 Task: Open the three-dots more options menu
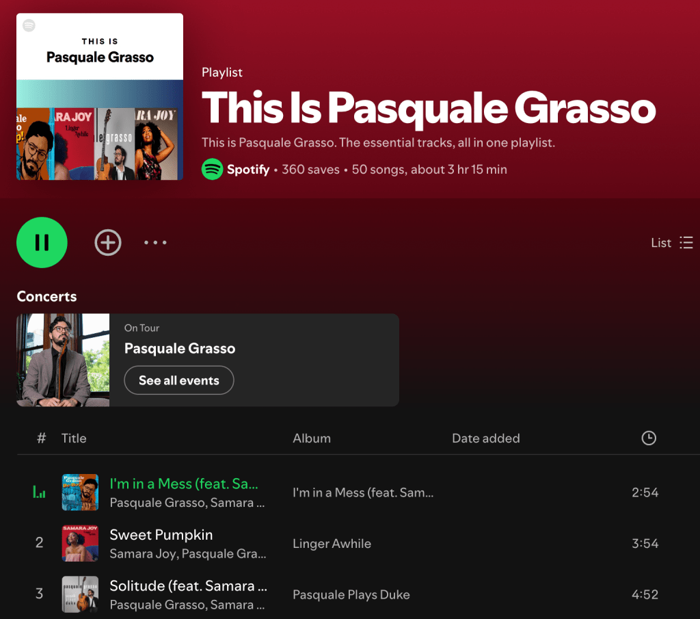click(x=155, y=243)
